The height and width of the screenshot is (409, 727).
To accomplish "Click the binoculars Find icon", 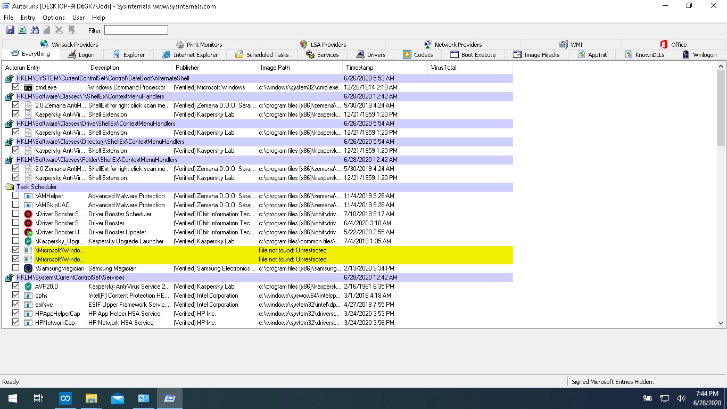I will (35, 30).
